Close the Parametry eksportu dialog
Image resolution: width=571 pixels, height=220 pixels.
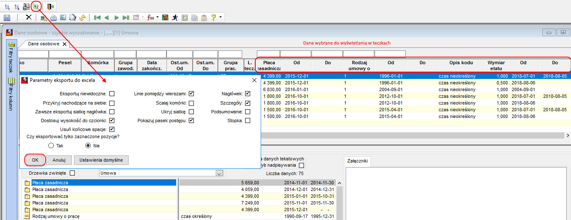(254, 80)
